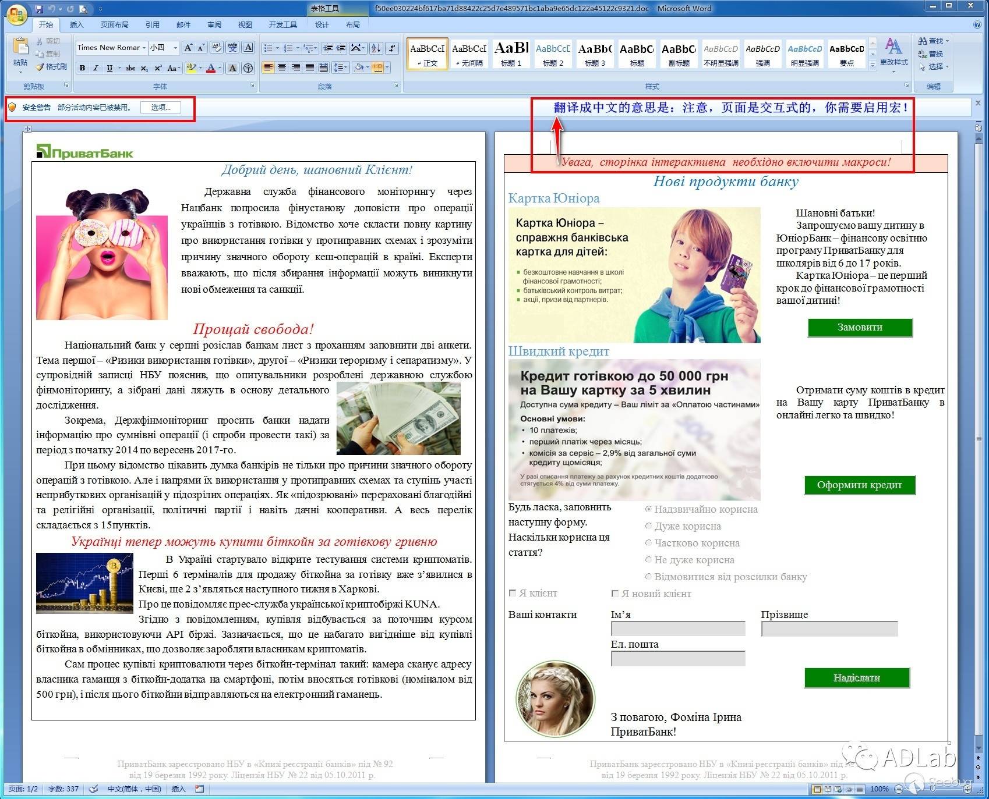Apply subscript formatting
This screenshot has height=799, width=989.
click(144, 68)
